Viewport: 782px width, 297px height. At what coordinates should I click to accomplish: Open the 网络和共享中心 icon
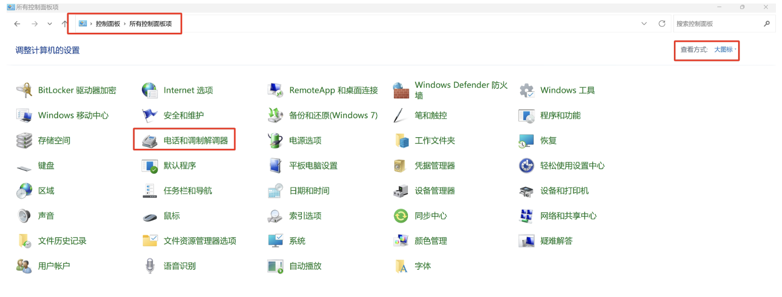527,216
